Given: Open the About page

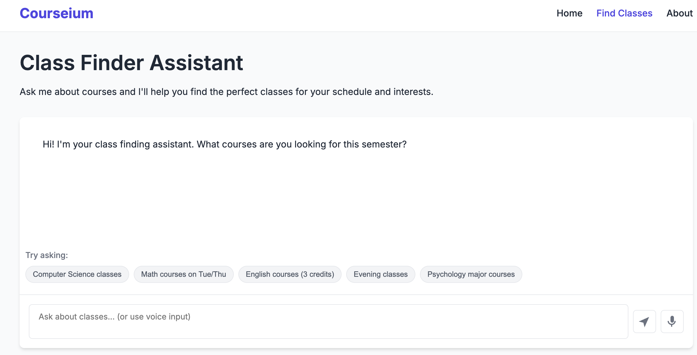Looking at the screenshot, I should tap(679, 13).
